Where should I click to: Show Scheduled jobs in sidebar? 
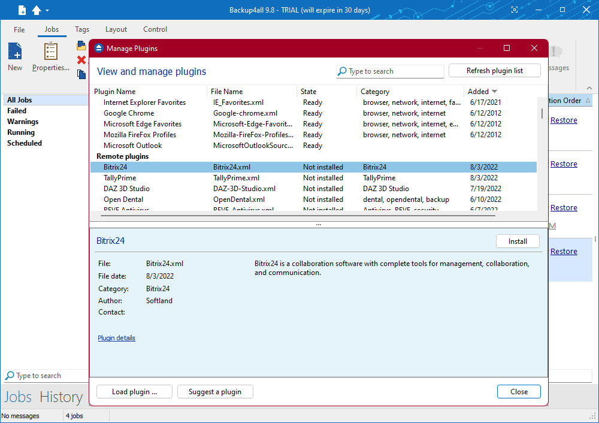25,143
